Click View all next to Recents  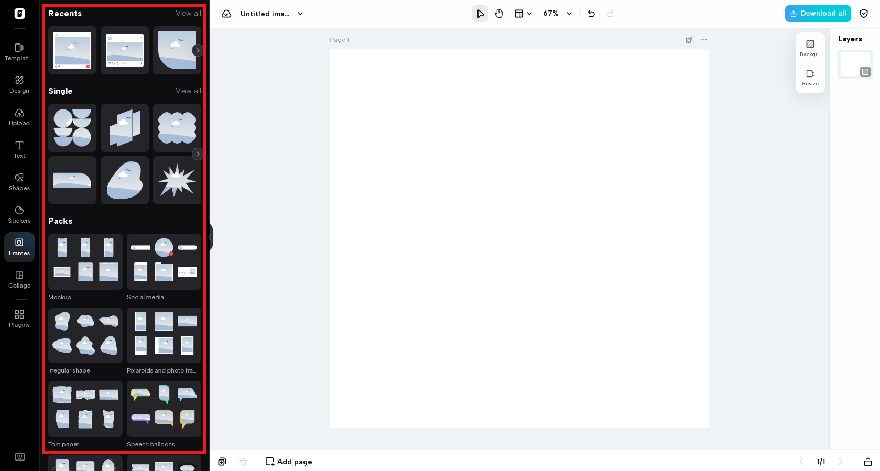click(x=189, y=14)
